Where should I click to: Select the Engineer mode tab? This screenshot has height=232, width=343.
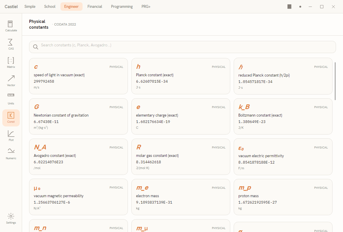pyautogui.click(x=71, y=7)
